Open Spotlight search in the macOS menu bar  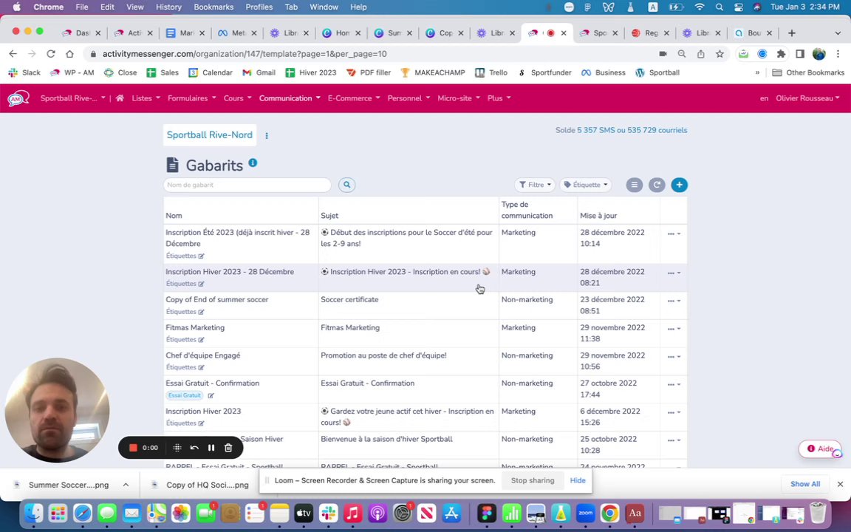[719, 7]
